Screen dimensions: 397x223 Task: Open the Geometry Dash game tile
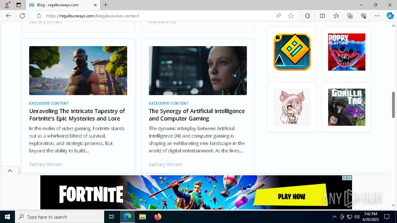tap(292, 52)
